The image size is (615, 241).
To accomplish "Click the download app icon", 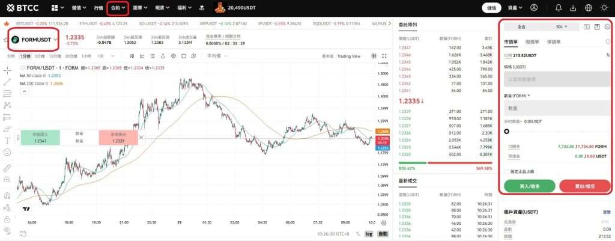I will (x=573, y=7).
